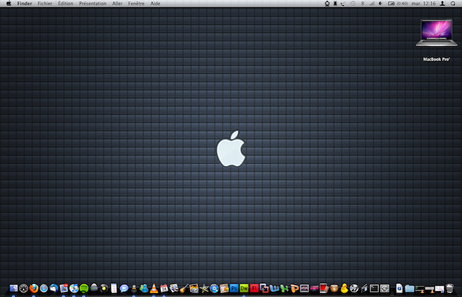
Task: Launch GarageBand guitar icon
Action: [x=184, y=288]
